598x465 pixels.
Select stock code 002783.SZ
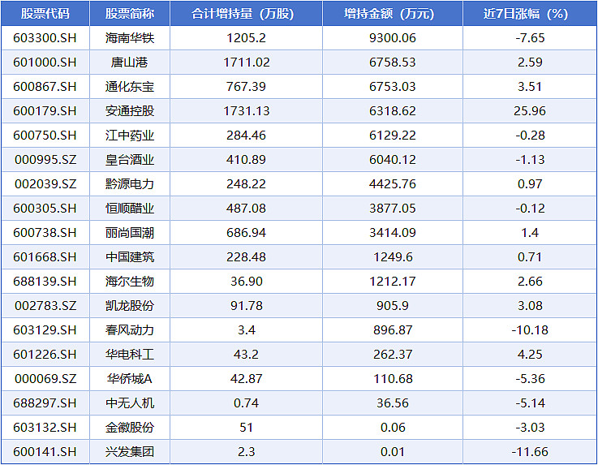point(45,306)
